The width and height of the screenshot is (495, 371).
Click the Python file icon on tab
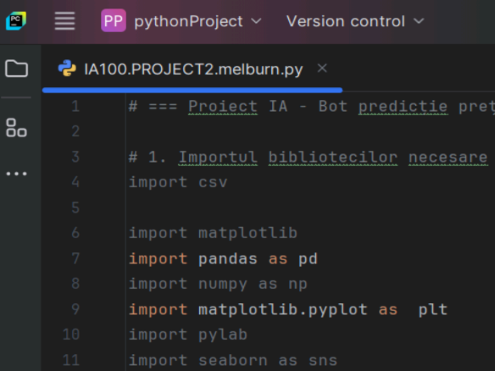(x=67, y=68)
